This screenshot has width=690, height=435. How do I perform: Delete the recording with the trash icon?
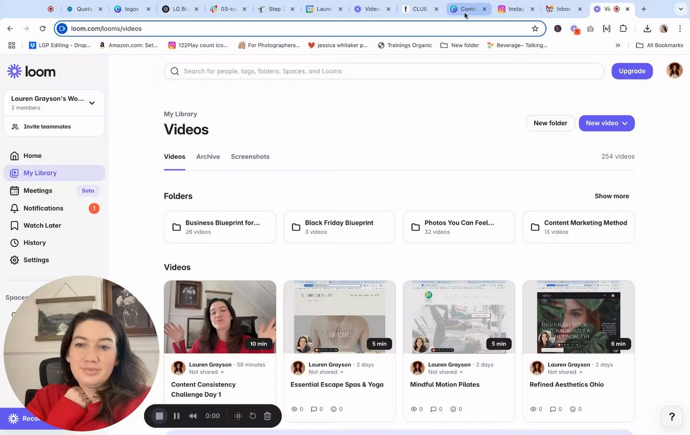267,416
